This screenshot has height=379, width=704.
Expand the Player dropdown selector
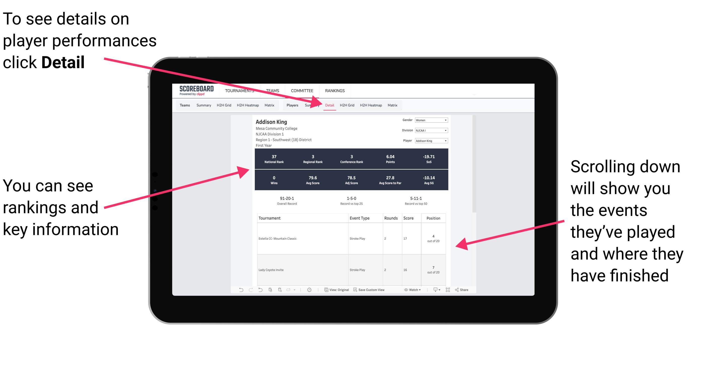pos(445,141)
